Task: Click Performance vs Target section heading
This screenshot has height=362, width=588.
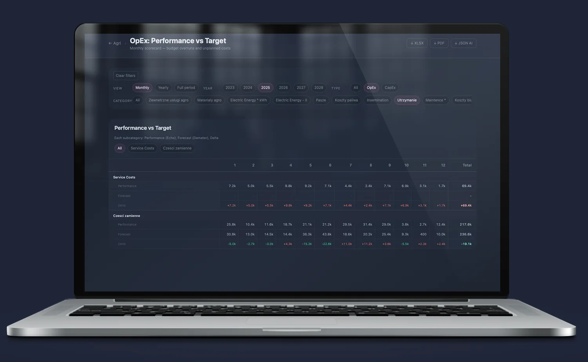Action: pyautogui.click(x=143, y=128)
